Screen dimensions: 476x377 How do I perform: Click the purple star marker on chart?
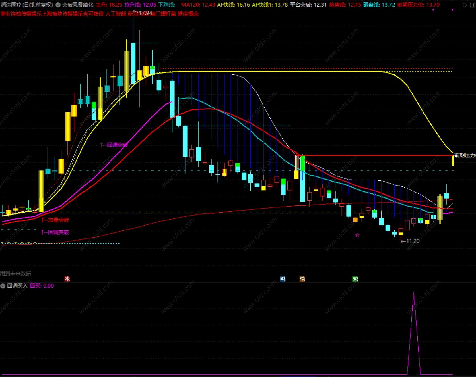point(357,235)
